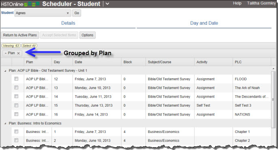Remove the Plan grouping with the x icon
This screenshot has width=278, height=150.
pos(19,53)
